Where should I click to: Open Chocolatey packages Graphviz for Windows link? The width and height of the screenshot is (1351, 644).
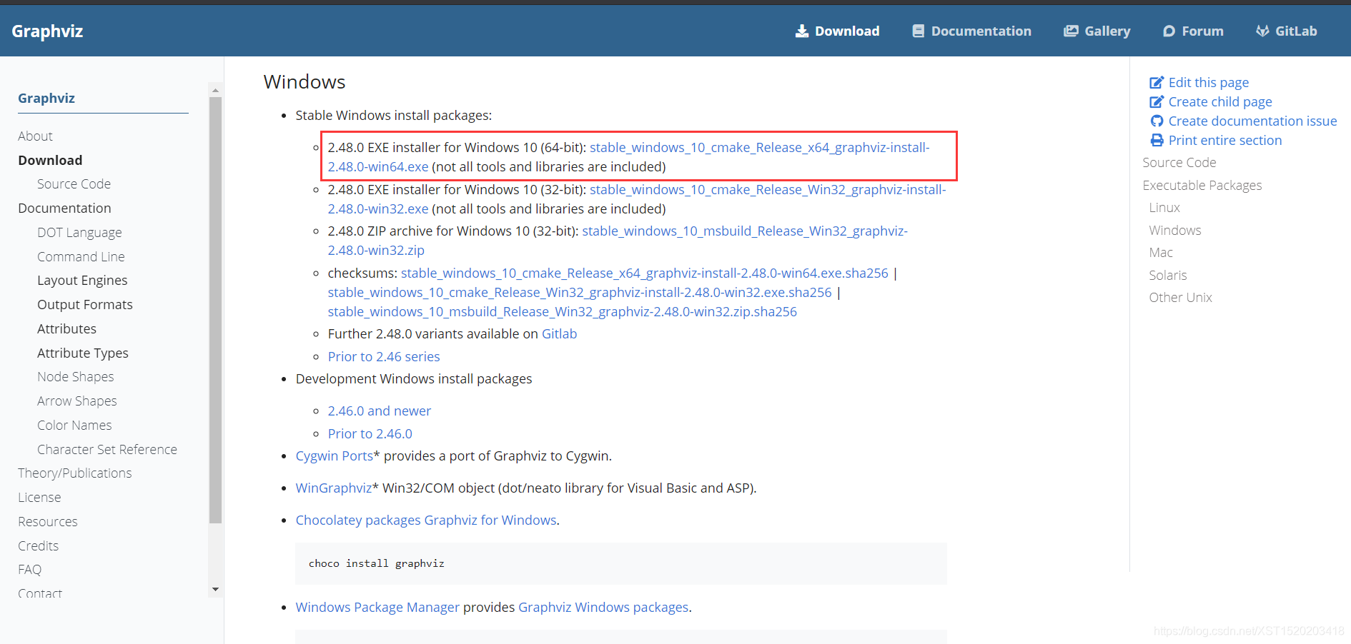point(426,520)
